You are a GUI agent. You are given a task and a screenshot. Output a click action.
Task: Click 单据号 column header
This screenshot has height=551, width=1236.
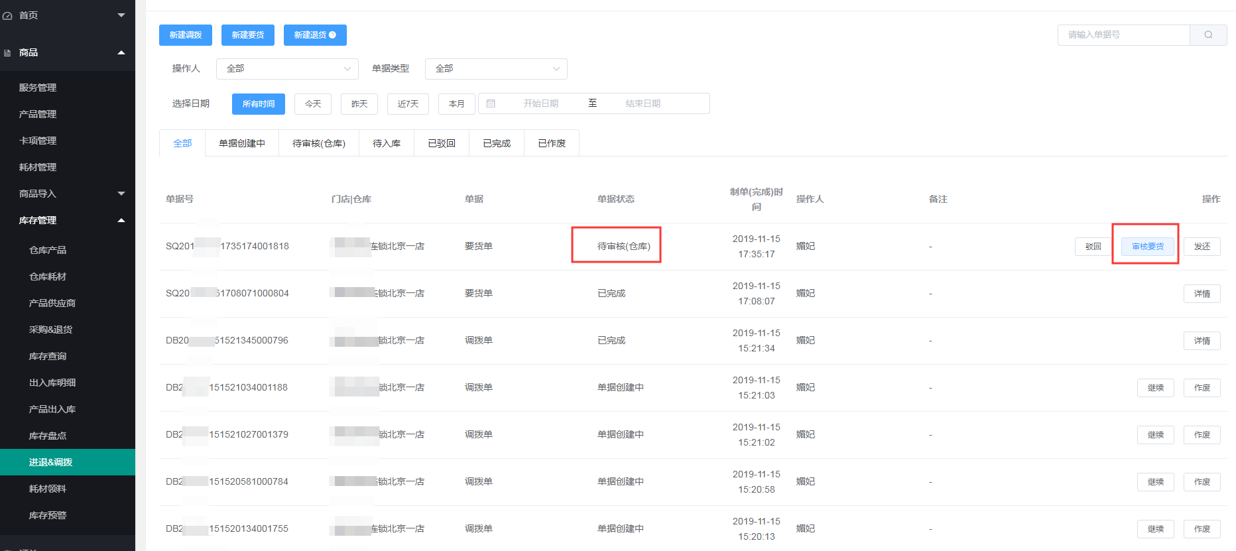pyautogui.click(x=180, y=199)
